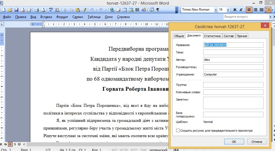Open the Файл menu
This screenshot has height=151, width=275.
(7, 17)
